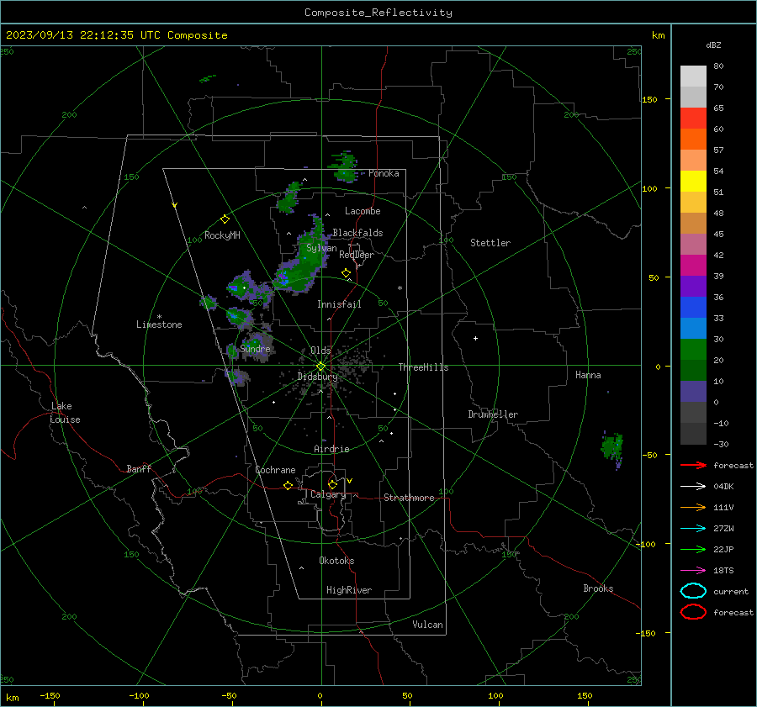Click the white 04DK arrow icon

[693, 487]
